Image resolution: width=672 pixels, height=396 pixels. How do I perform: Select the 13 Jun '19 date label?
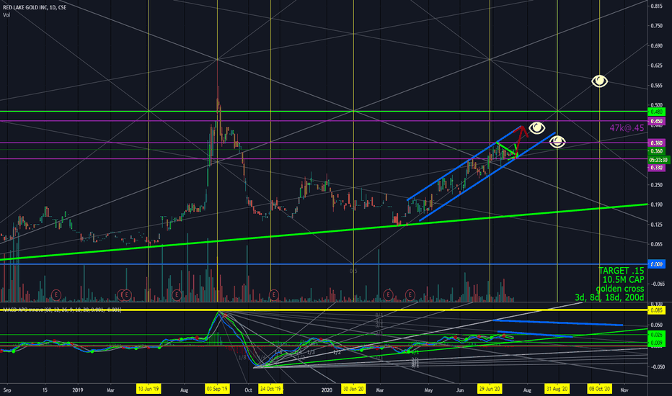(x=149, y=389)
